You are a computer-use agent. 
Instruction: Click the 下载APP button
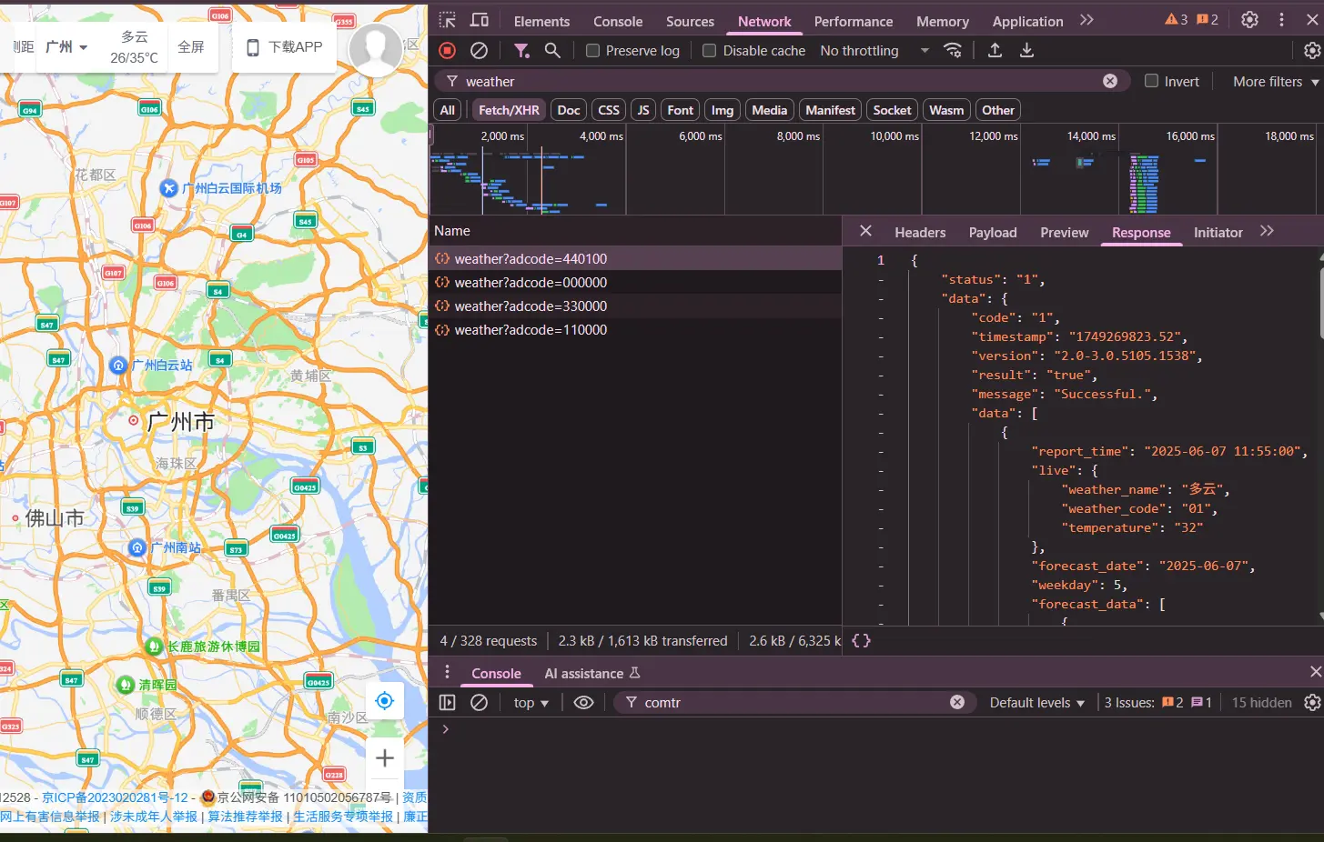285,46
